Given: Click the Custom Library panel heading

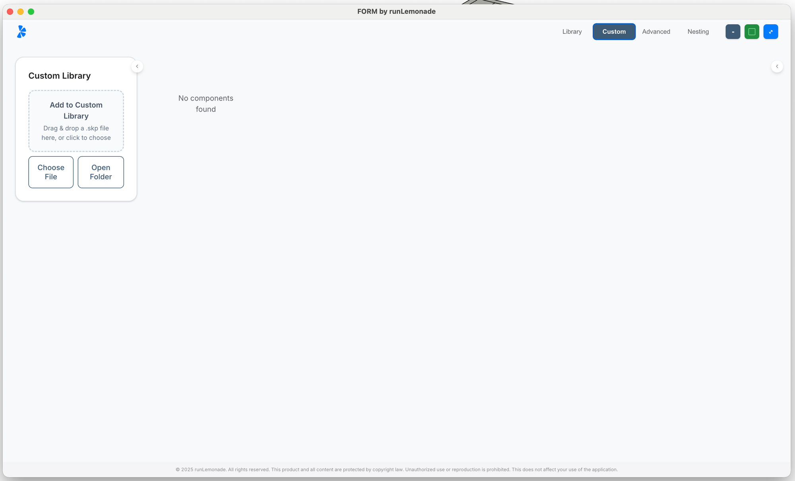Looking at the screenshot, I should (x=60, y=76).
